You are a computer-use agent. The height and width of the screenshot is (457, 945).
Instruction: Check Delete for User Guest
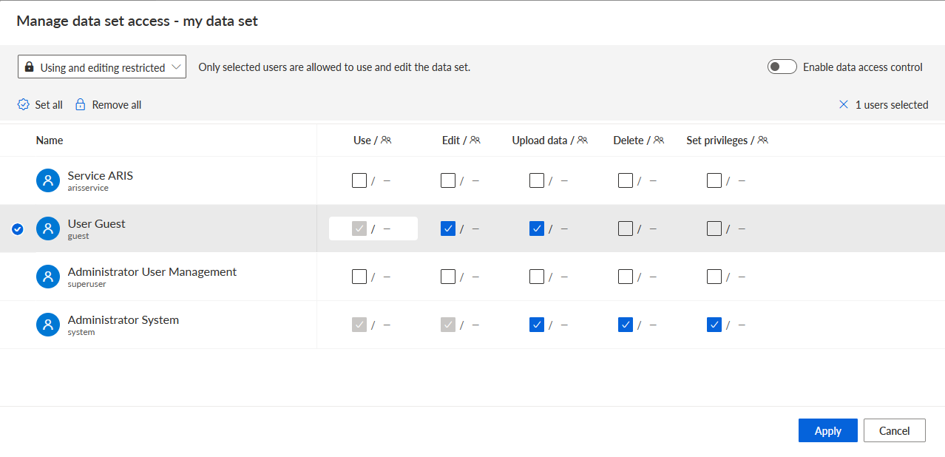click(x=626, y=228)
